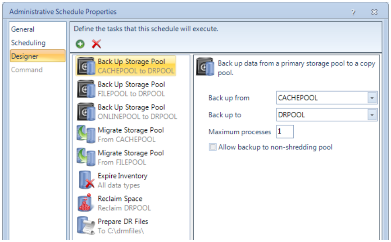
Task: Expand the Back up to dropdown arrow
Action: (372, 115)
